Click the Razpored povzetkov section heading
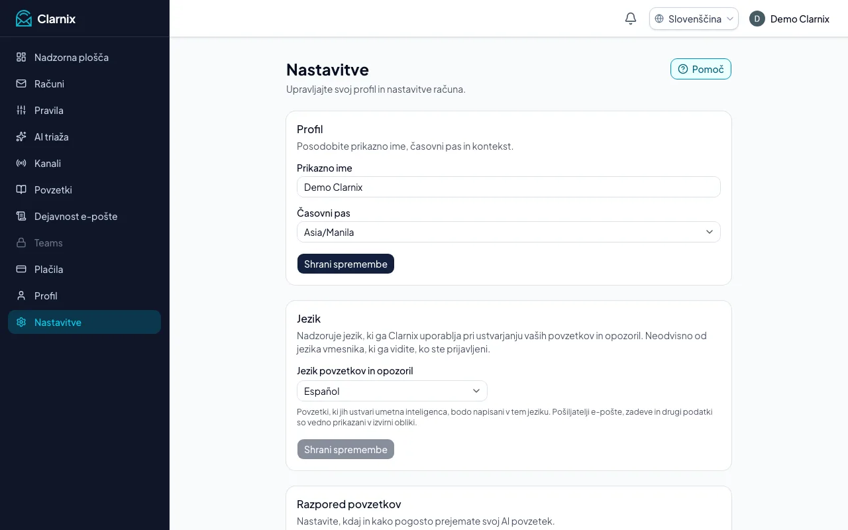The image size is (848, 530). point(349,504)
